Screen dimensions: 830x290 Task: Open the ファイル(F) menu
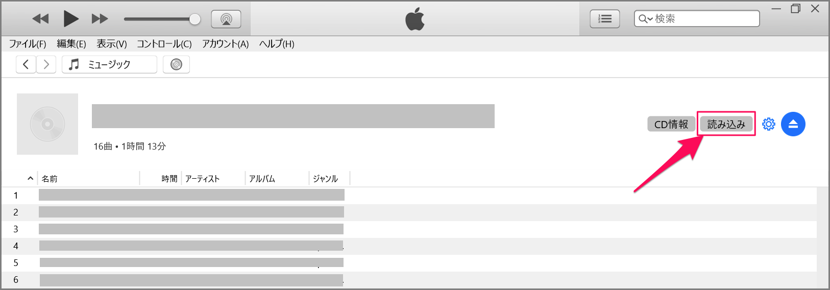(28, 44)
